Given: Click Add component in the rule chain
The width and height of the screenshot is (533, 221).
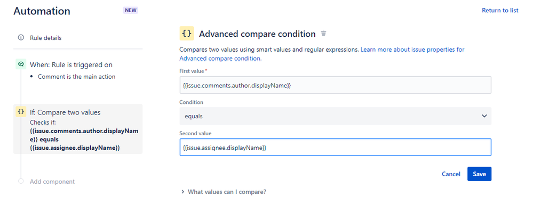Looking at the screenshot, I should (52, 182).
